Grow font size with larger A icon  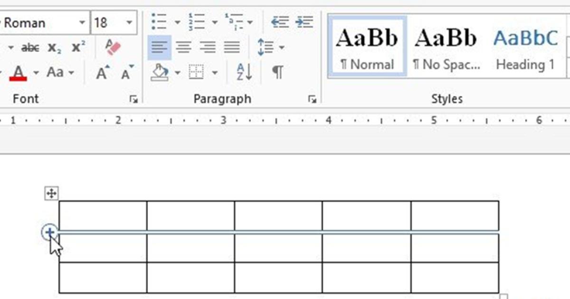pyautogui.click(x=103, y=73)
